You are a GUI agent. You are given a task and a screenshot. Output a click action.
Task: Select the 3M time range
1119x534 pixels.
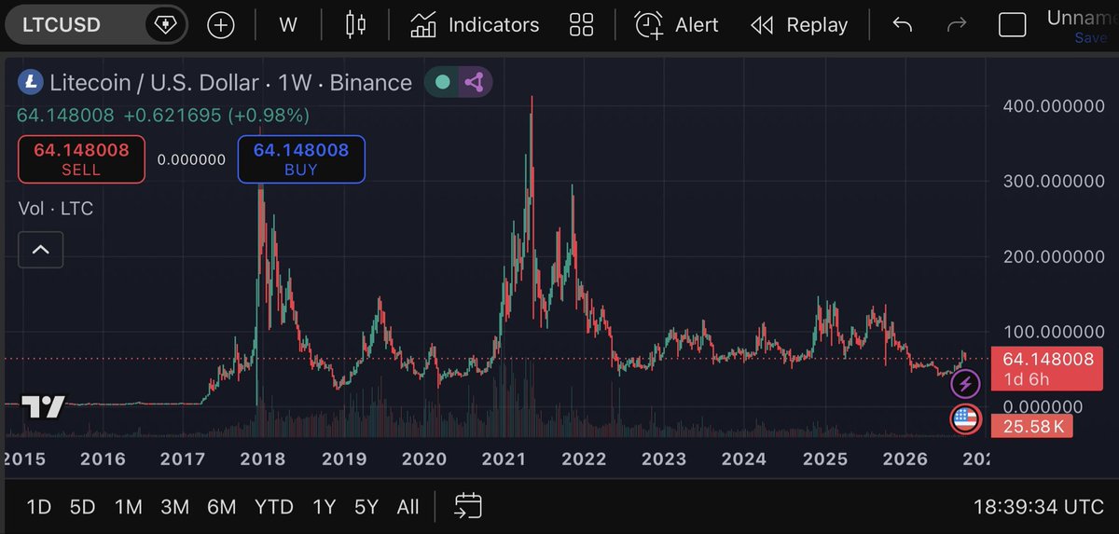(x=174, y=507)
